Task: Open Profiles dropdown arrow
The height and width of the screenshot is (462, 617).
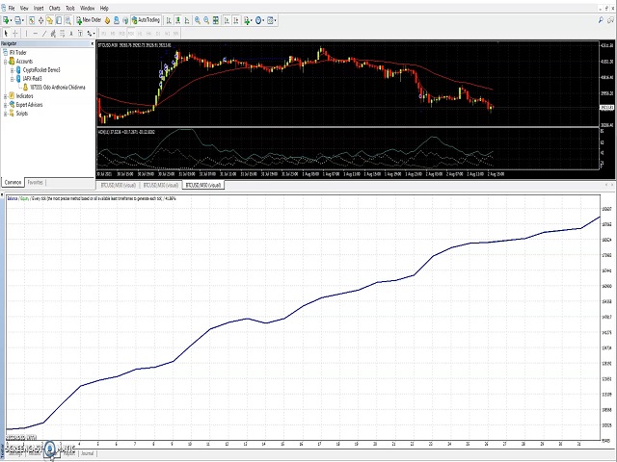Action: tap(23, 20)
